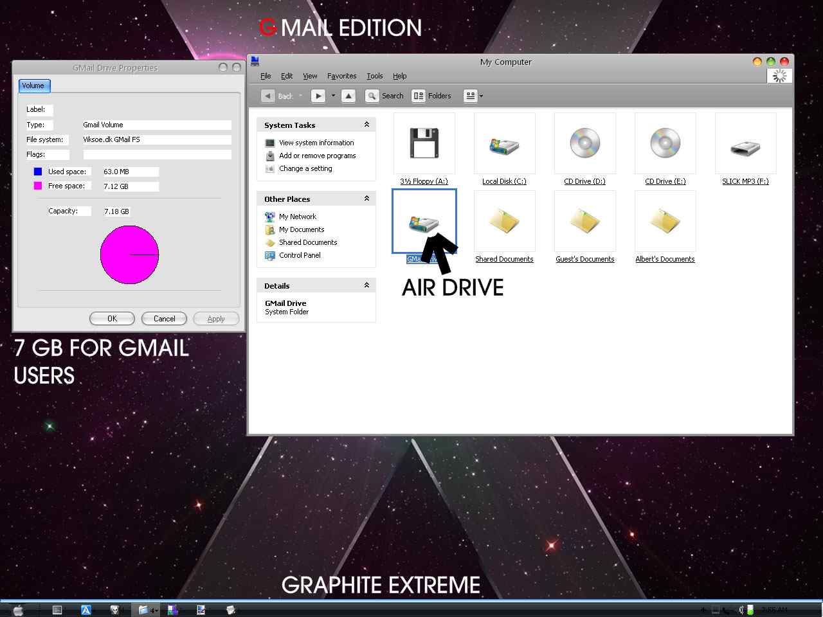Click the Used space value 63.0 MB
Viewport: 823px width, 617px height.
click(131, 172)
